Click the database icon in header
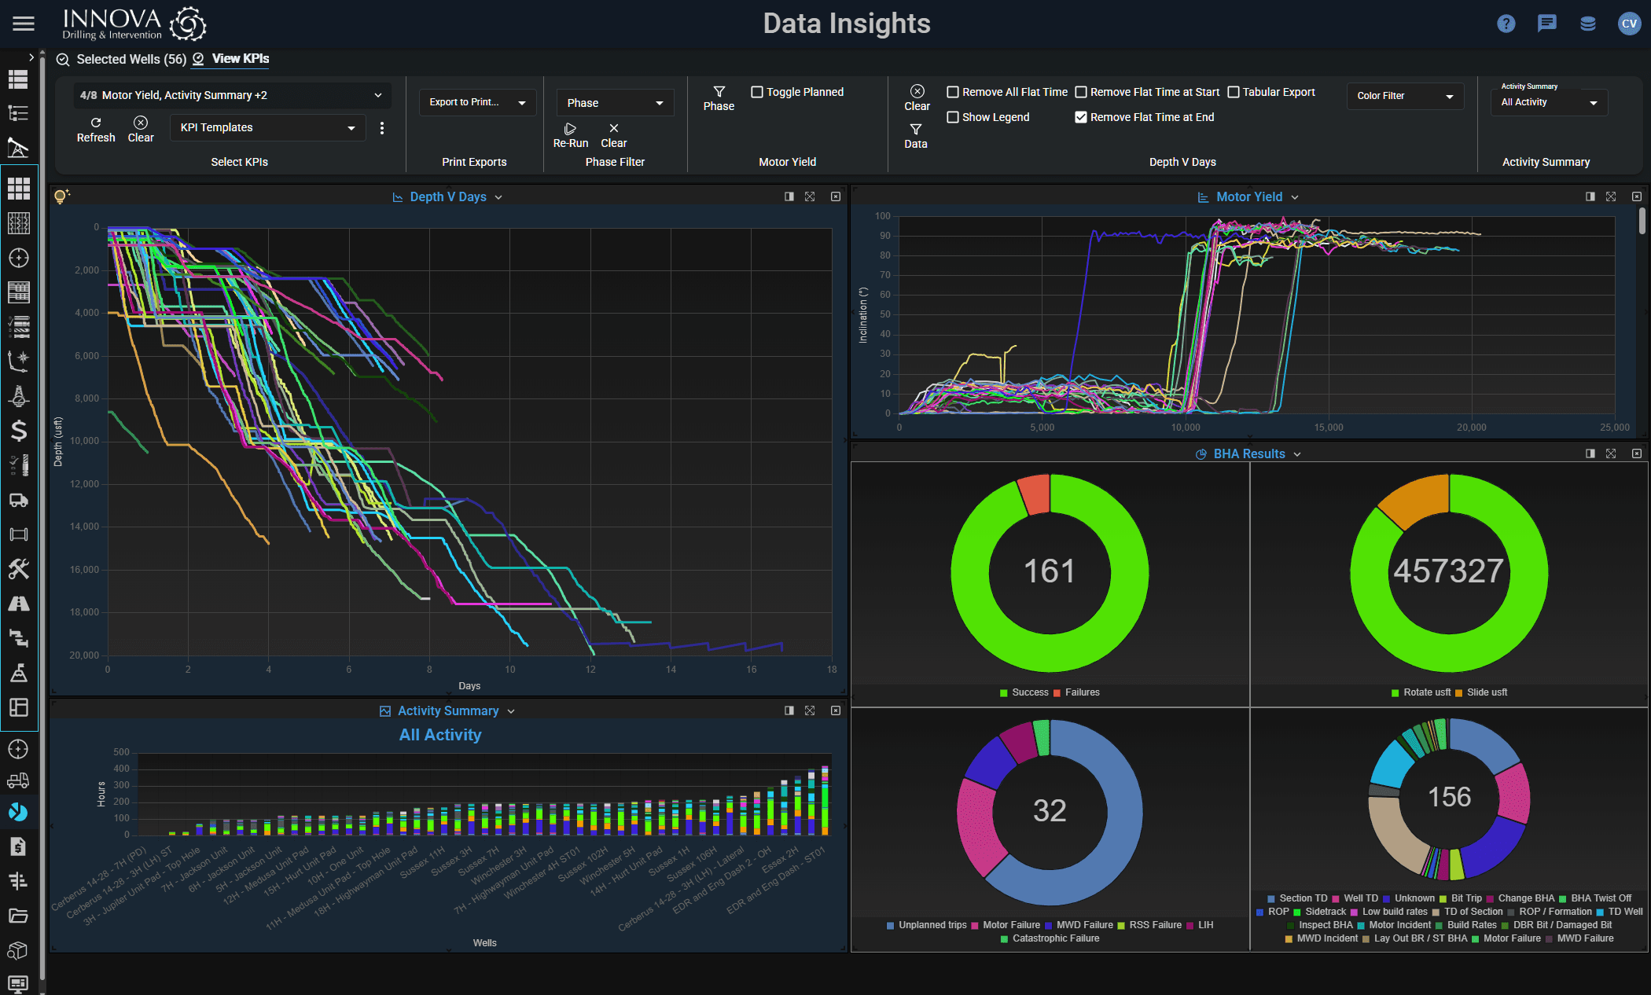1651x995 pixels. [x=1587, y=24]
